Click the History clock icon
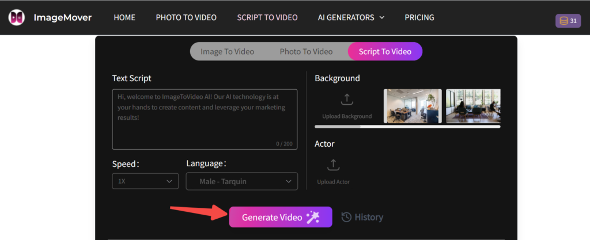 (346, 217)
